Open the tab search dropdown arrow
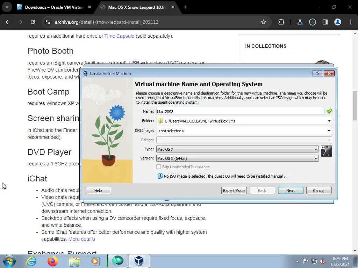The width and height of the screenshot is (358, 268). [x=7, y=7]
